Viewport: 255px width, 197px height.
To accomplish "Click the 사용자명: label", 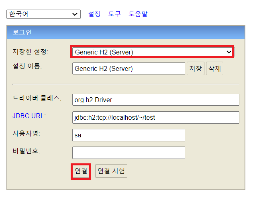I will pyautogui.click(x=26, y=133).
